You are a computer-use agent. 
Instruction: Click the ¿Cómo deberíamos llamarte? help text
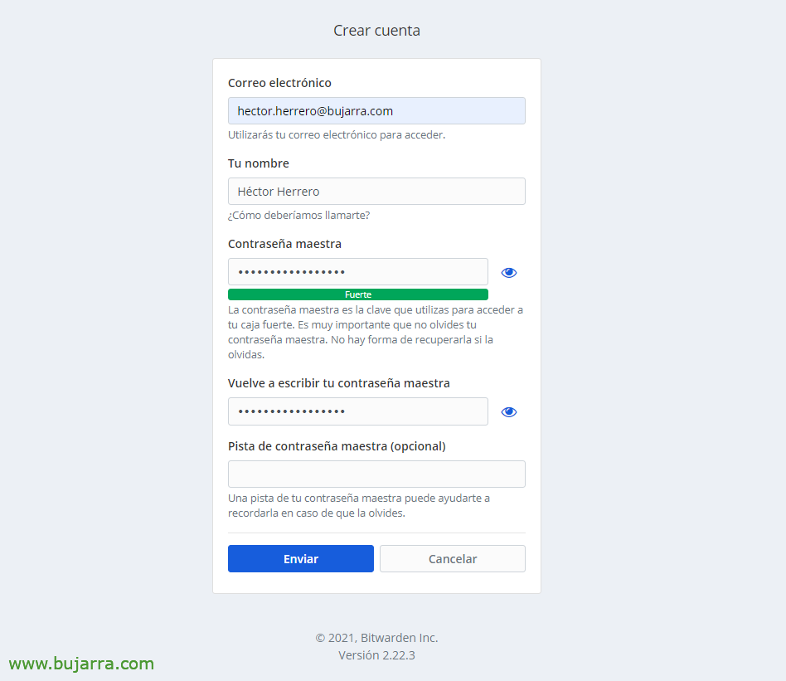pyautogui.click(x=298, y=215)
